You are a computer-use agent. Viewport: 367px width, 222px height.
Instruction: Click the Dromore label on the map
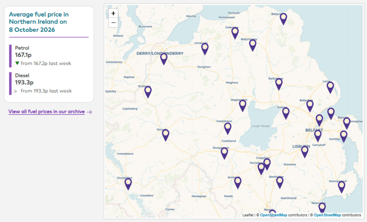point(290,164)
